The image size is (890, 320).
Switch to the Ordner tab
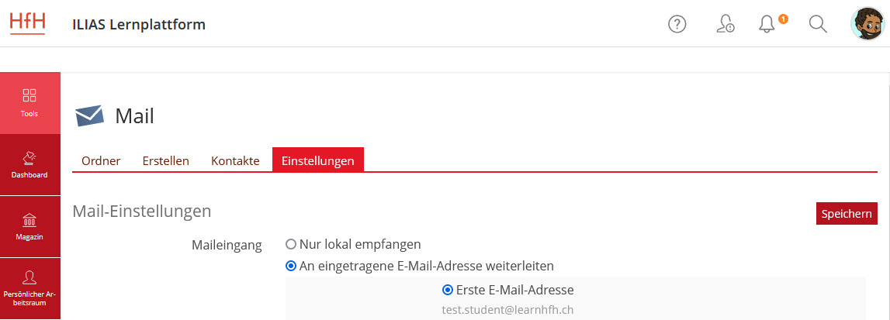point(101,161)
